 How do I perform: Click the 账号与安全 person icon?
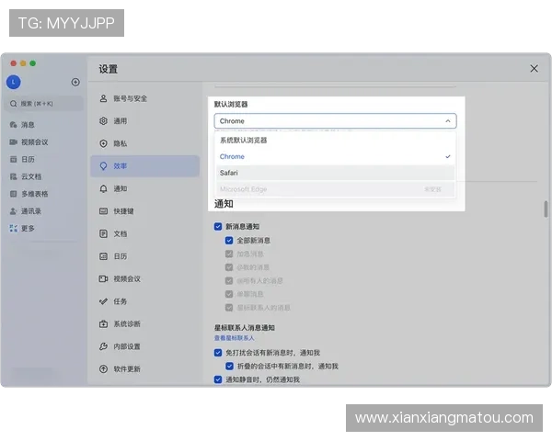pyautogui.click(x=103, y=98)
